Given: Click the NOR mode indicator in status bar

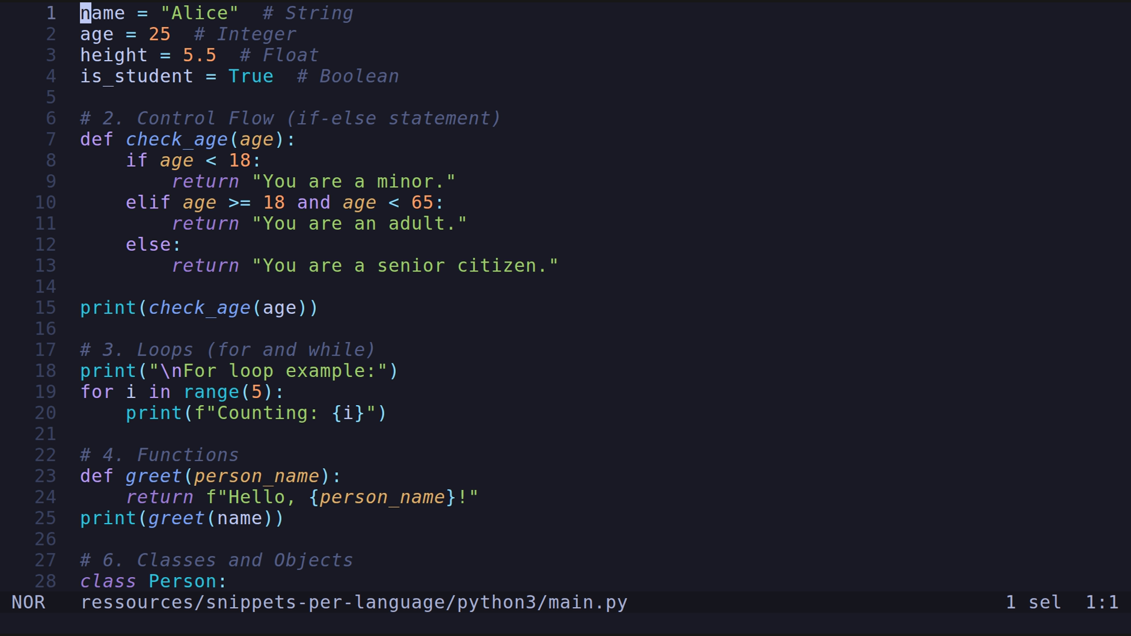Looking at the screenshot, I should [x=27, y=602].
